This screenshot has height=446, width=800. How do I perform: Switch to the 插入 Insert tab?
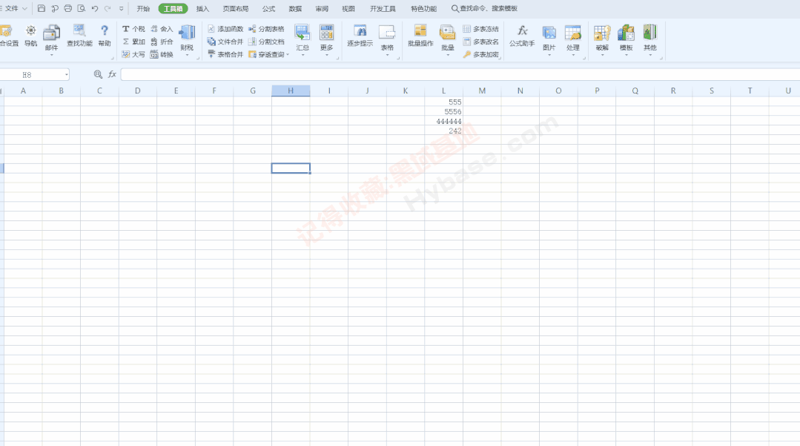pyautogui.click(x=202, y=9)
